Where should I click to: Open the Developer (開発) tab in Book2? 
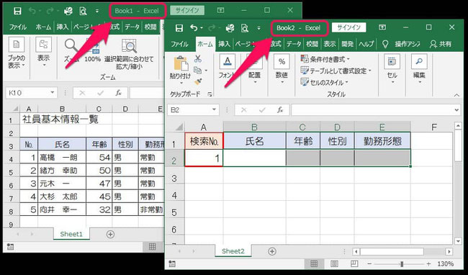347,44
